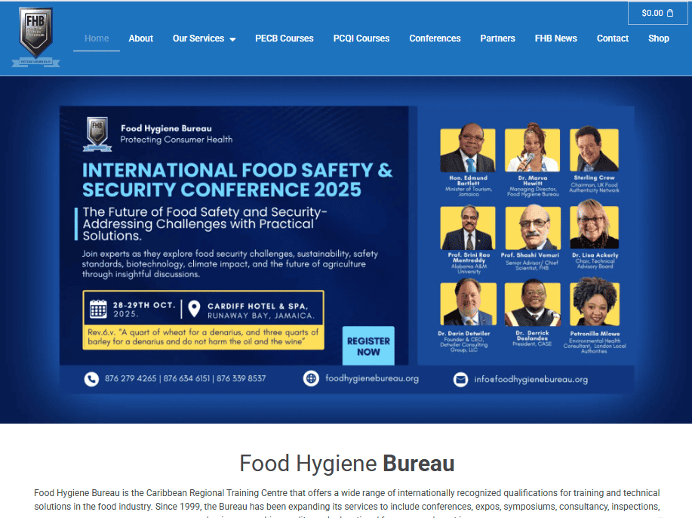Open FHB News from the navigation
Screen dimensions: 692x518
(555, 39)
